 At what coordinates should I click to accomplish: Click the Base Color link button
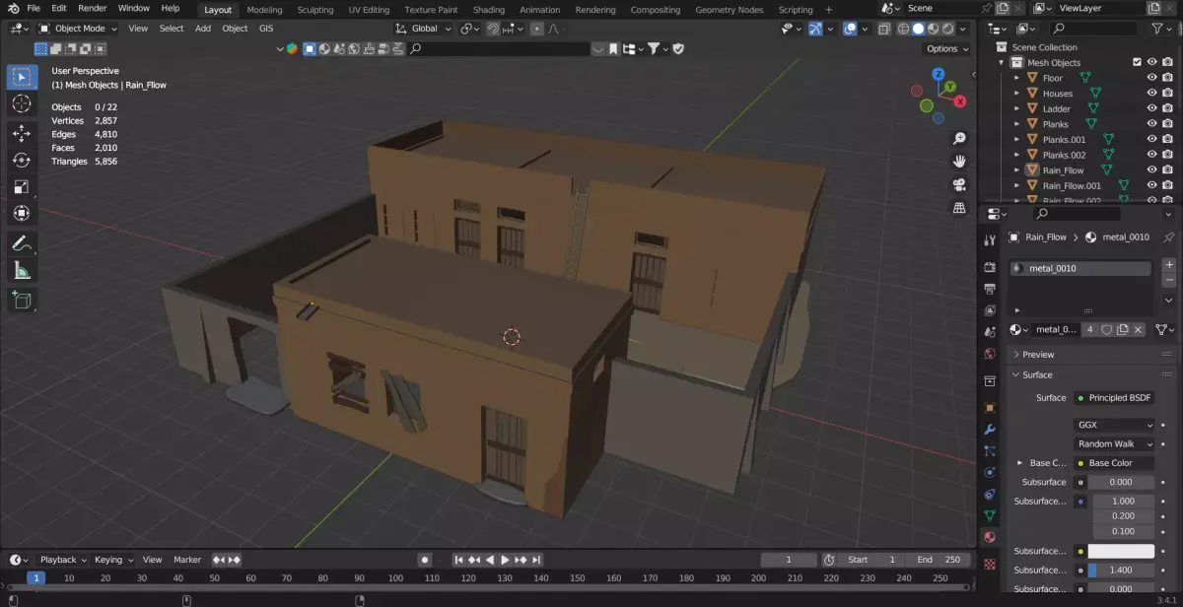point(1114,463)
